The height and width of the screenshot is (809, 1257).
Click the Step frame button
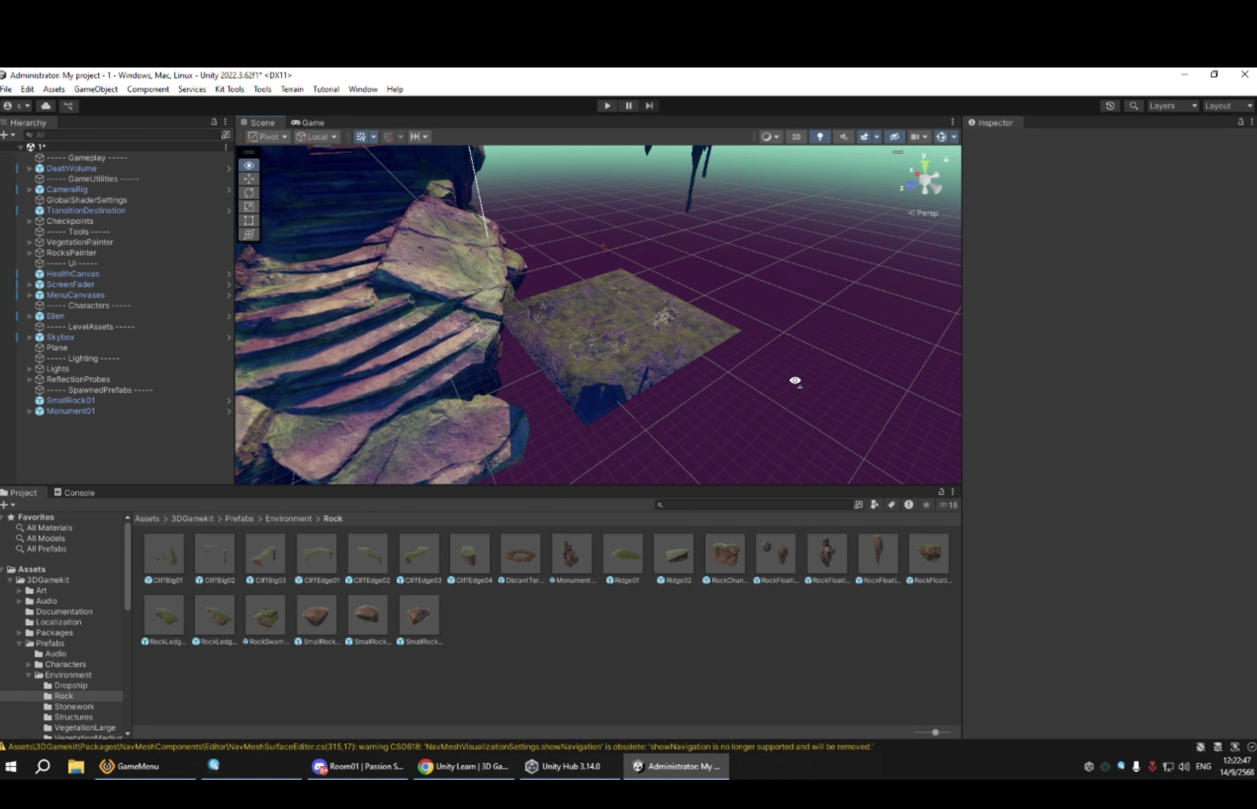pyautogui.click(x=649, y=106)
